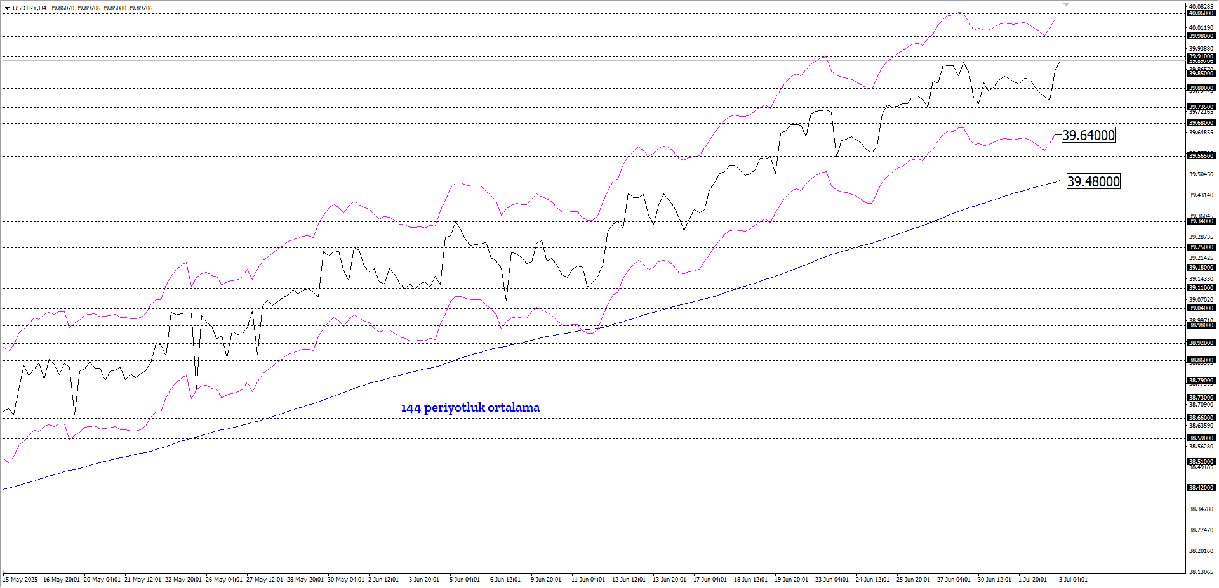Click the 40.01190 value on price scale
Image resolution: width=1219 pixels, height=588 pixels.
(x=1201, y=28)
